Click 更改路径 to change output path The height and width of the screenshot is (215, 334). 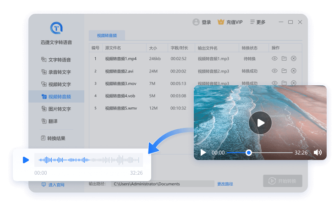(x=225, y=184)
